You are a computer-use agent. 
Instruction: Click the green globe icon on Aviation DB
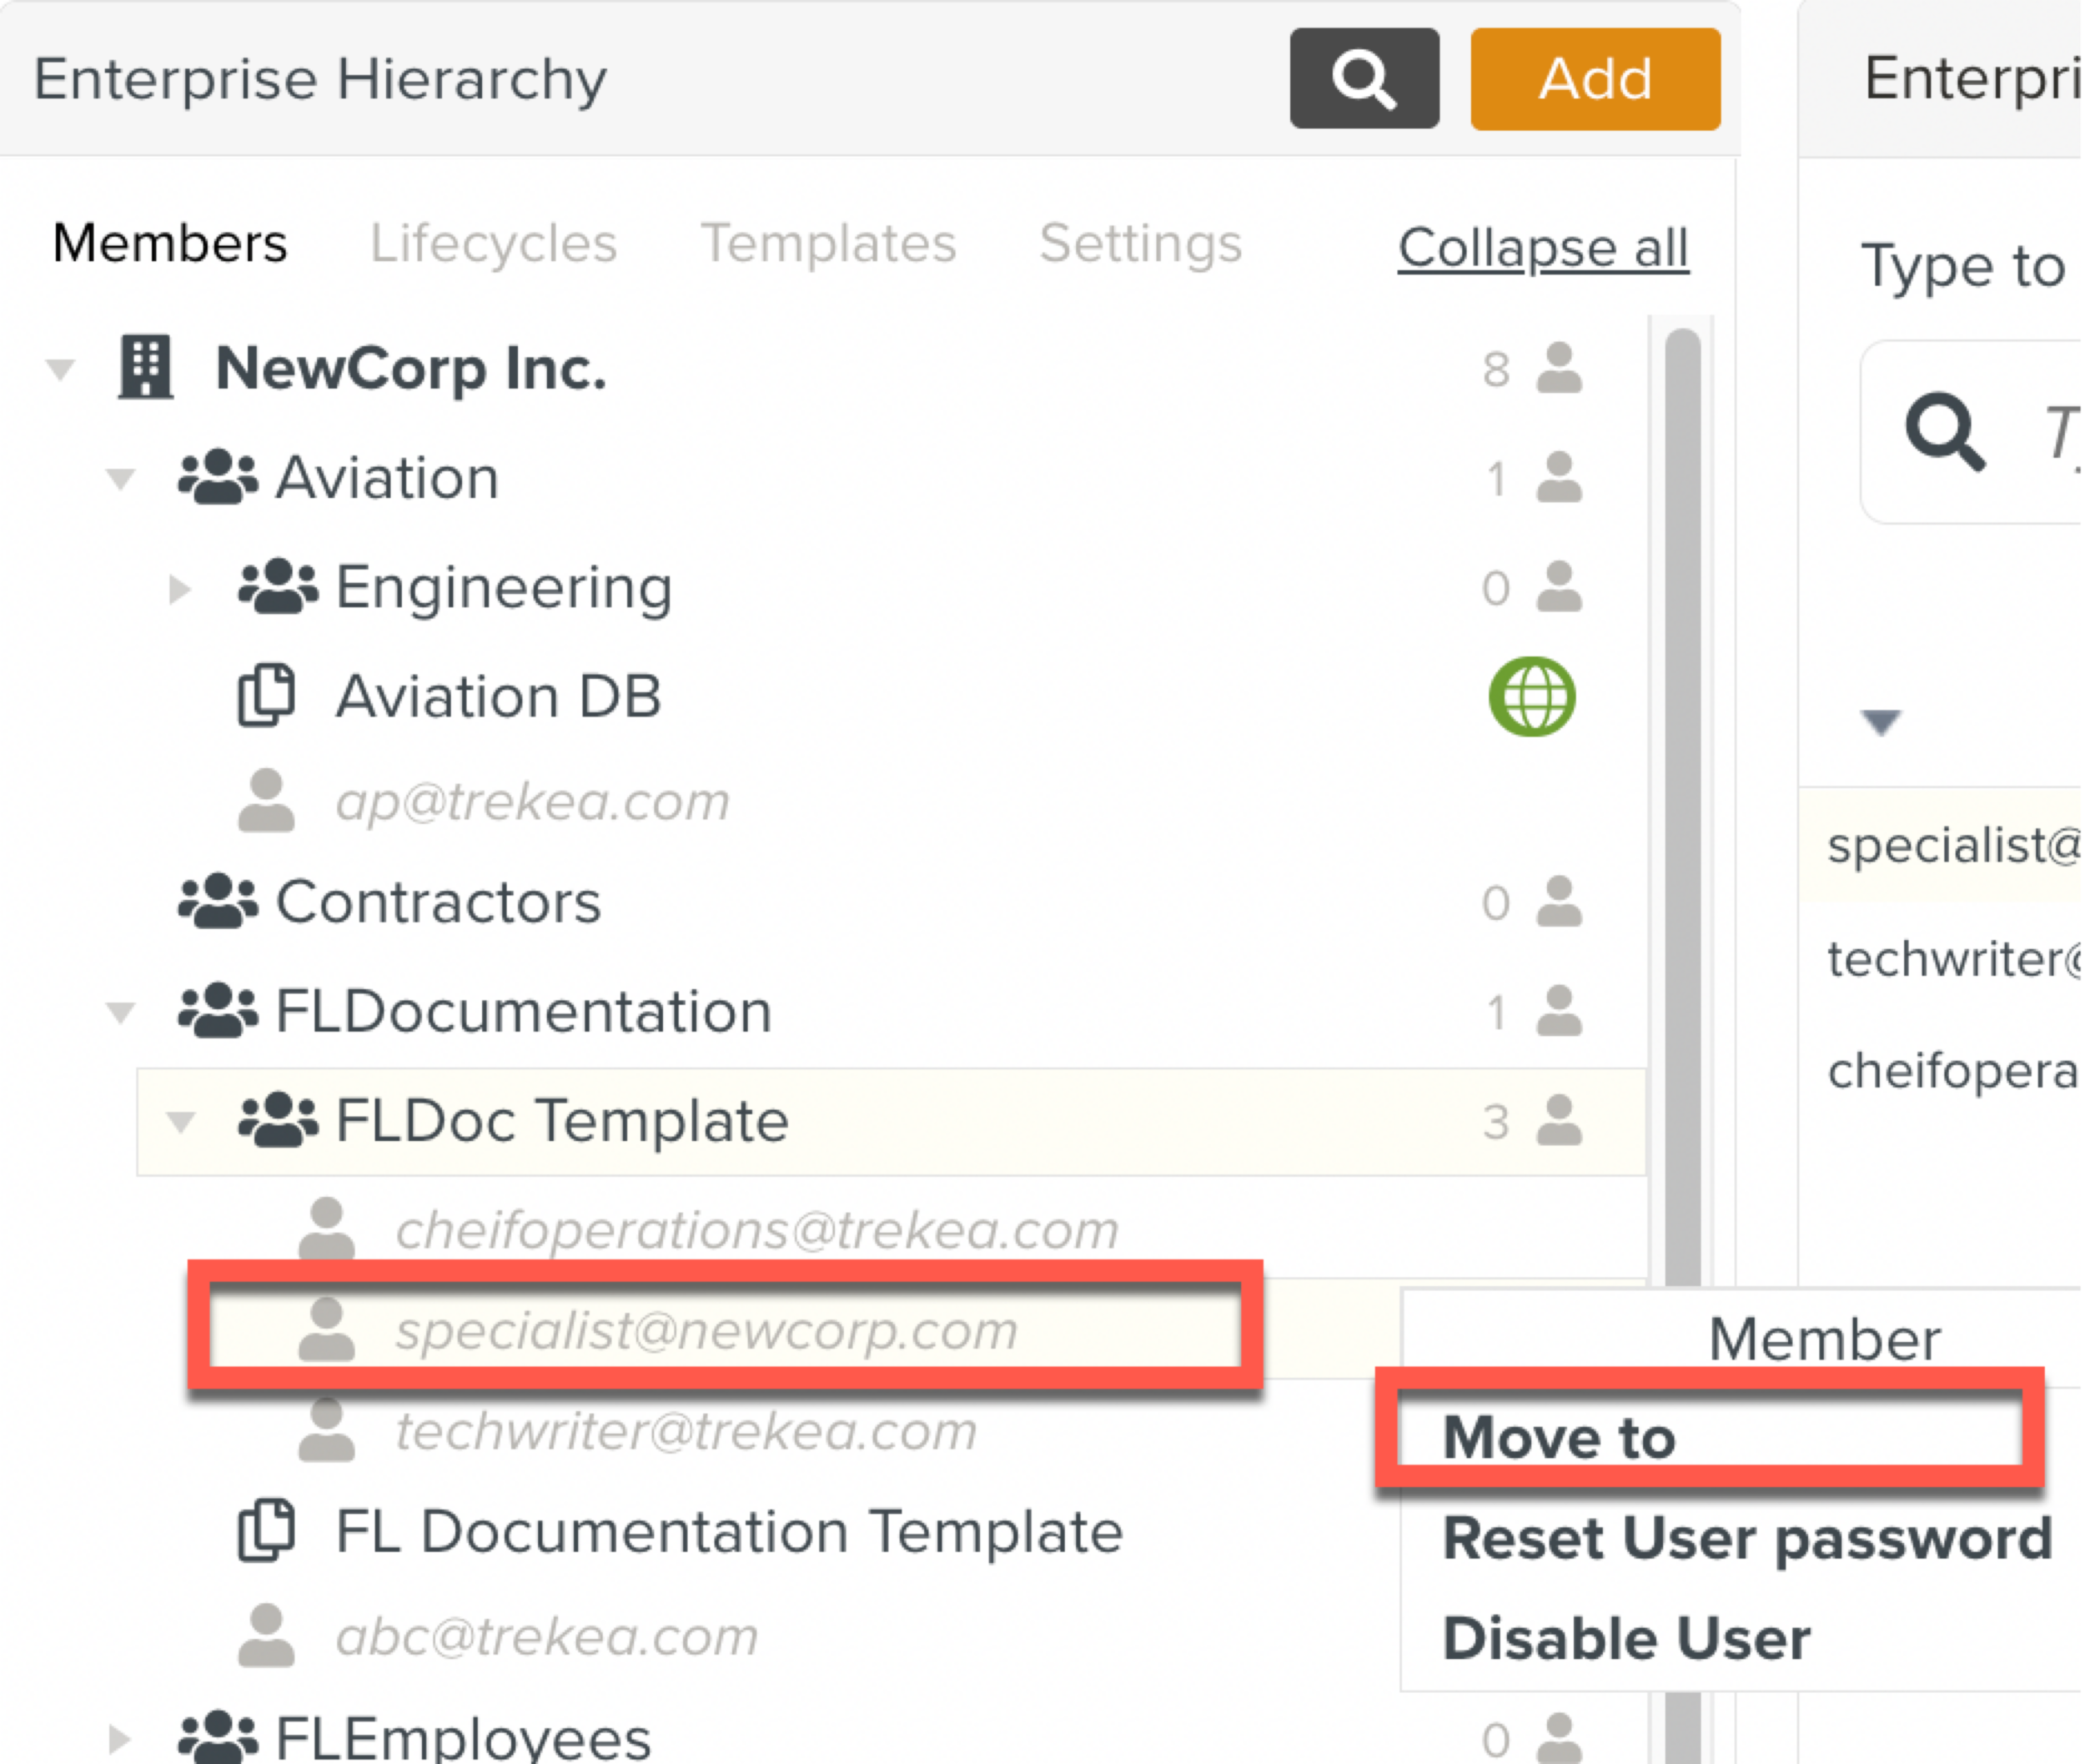tap(1531, 696)
